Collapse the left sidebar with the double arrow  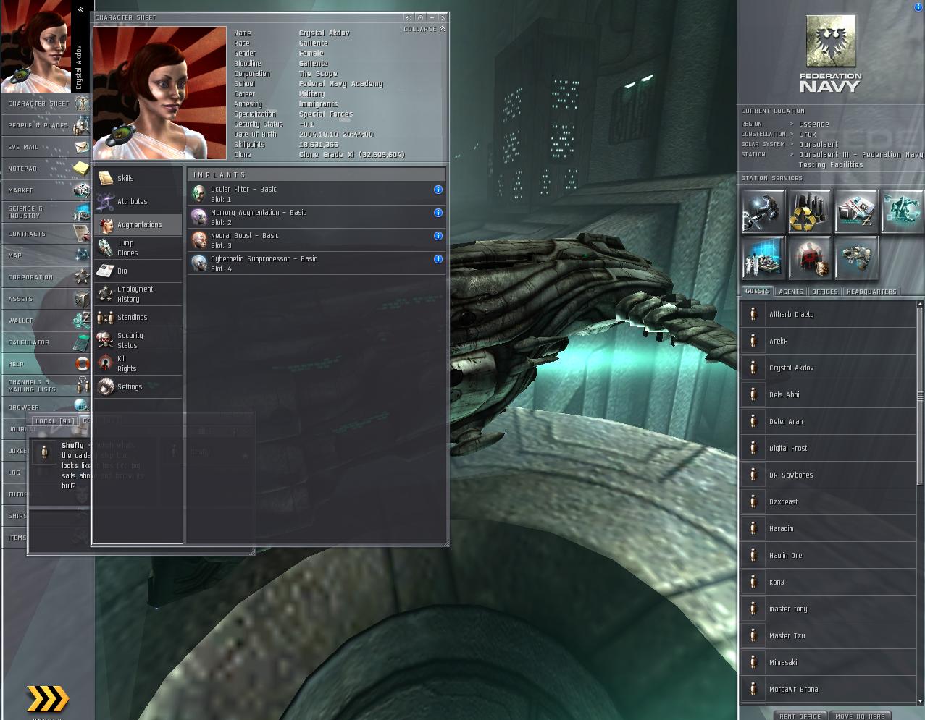tap(80, 9)
